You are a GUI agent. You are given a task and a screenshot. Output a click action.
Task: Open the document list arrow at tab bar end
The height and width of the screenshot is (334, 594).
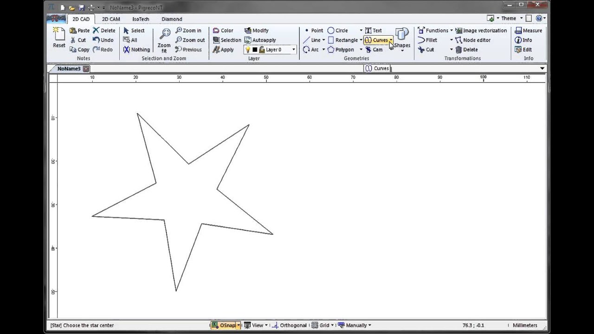point(542,69)
